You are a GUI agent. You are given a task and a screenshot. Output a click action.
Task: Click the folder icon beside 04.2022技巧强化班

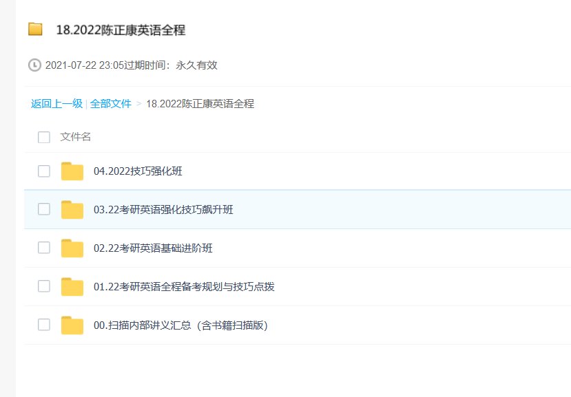tap(72, 171)
